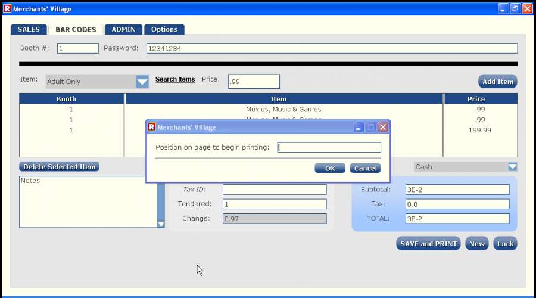This screenshot has width=536, height=298.
Task: Open the ADMIN tab
Action: [x=123, y=29]
